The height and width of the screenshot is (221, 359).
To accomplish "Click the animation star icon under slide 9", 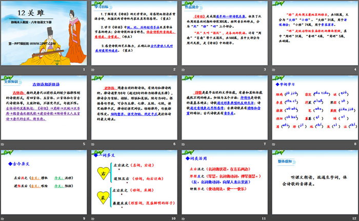I will click(x=2, y=219).
